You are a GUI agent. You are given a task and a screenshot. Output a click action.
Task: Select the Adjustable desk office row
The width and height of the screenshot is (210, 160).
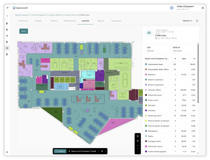tap(170, 69)
